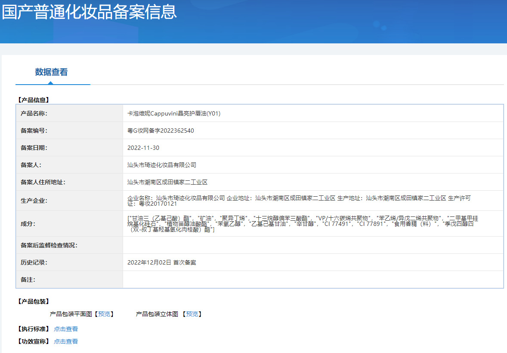Image resolution: width=507 pixels, height=353 pixels.
Task: Click the 生产企业: row label
Action: (x=34, y=201)
